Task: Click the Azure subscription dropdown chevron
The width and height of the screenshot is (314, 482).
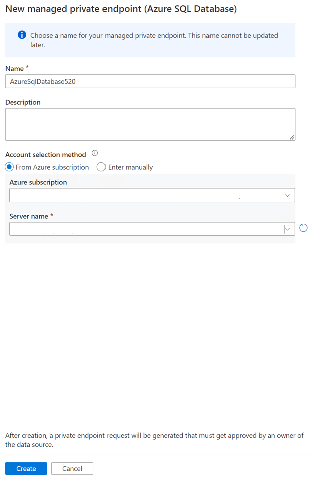Action: pos(287,195)
